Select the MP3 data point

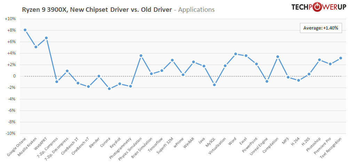tap(288, 77)
